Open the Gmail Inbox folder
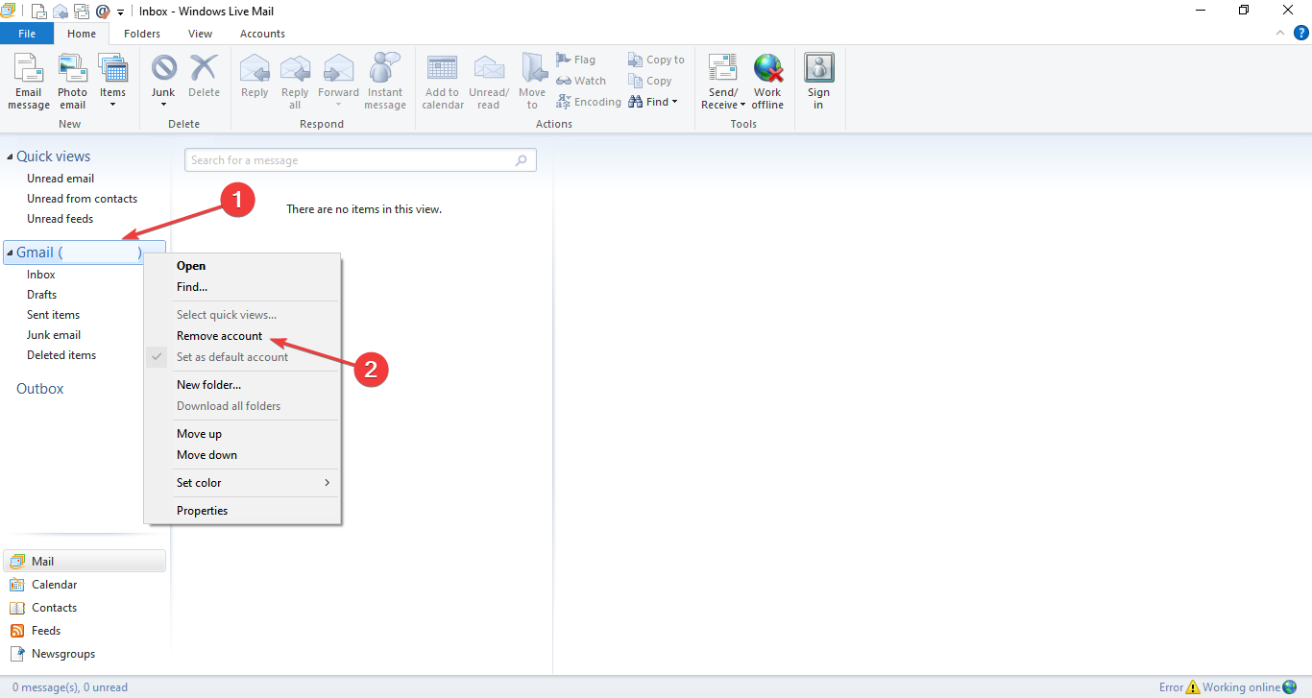The width and height of the screenshot is (1312, 698). [x=41, y=275]
